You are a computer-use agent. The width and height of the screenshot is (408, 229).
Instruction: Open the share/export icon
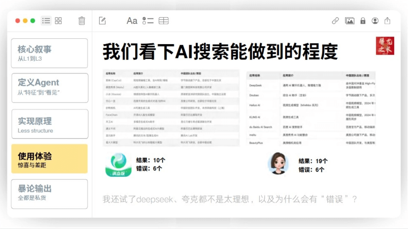pyautogui.click(x=387, y=21)
